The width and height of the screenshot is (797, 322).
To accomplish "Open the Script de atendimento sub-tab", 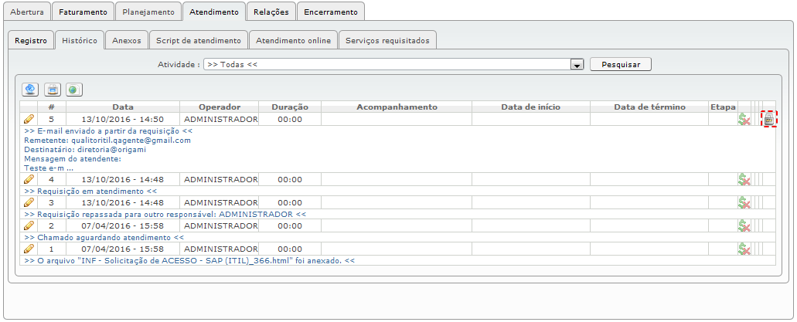I will 199,40.
